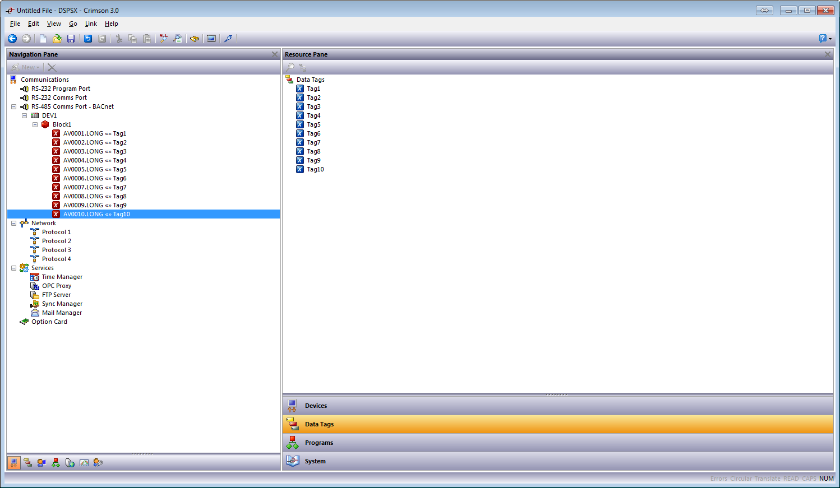Screen dimensions: 840x488
Task: Select Tag3 in Resource Pane
Action: (x=313, y=106)
